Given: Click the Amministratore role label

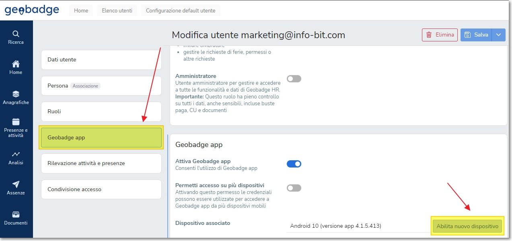Looking at the screenshot, I should [196, 76].
